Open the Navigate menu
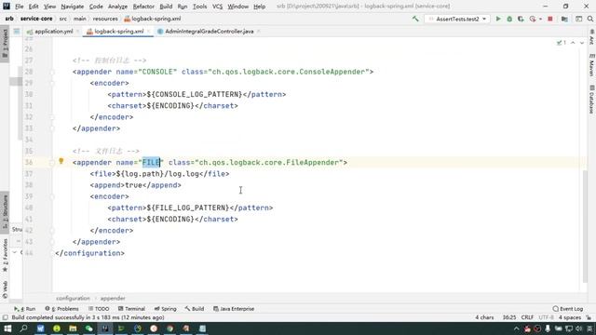 coord(73,7)
